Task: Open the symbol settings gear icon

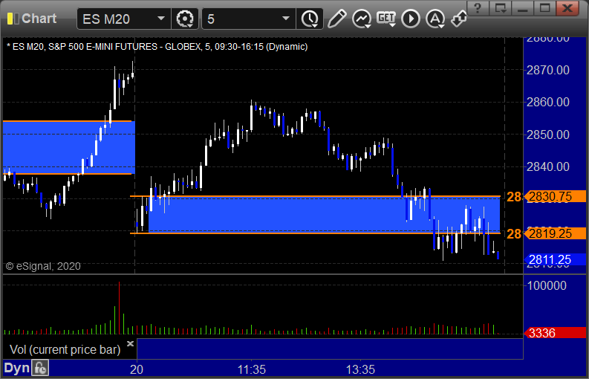Action: 184,19
